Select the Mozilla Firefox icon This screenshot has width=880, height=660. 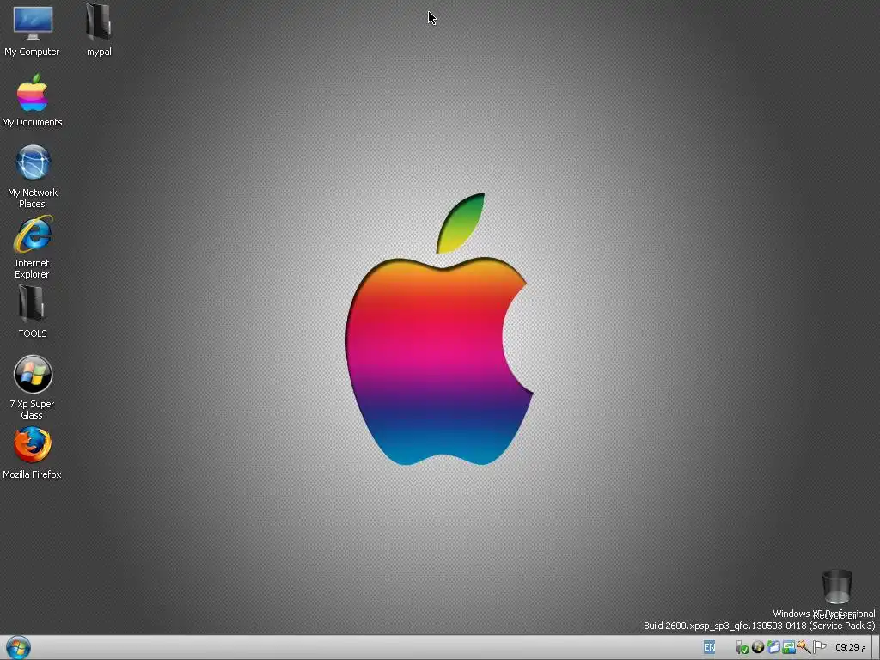(x=33, y=444)
